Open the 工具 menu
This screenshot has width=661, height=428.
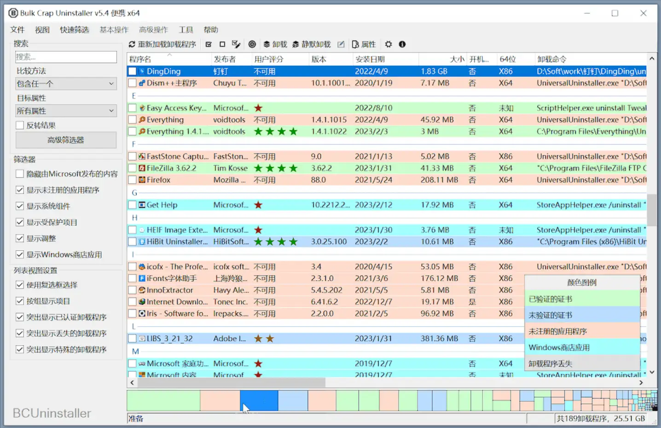point(186,29)
